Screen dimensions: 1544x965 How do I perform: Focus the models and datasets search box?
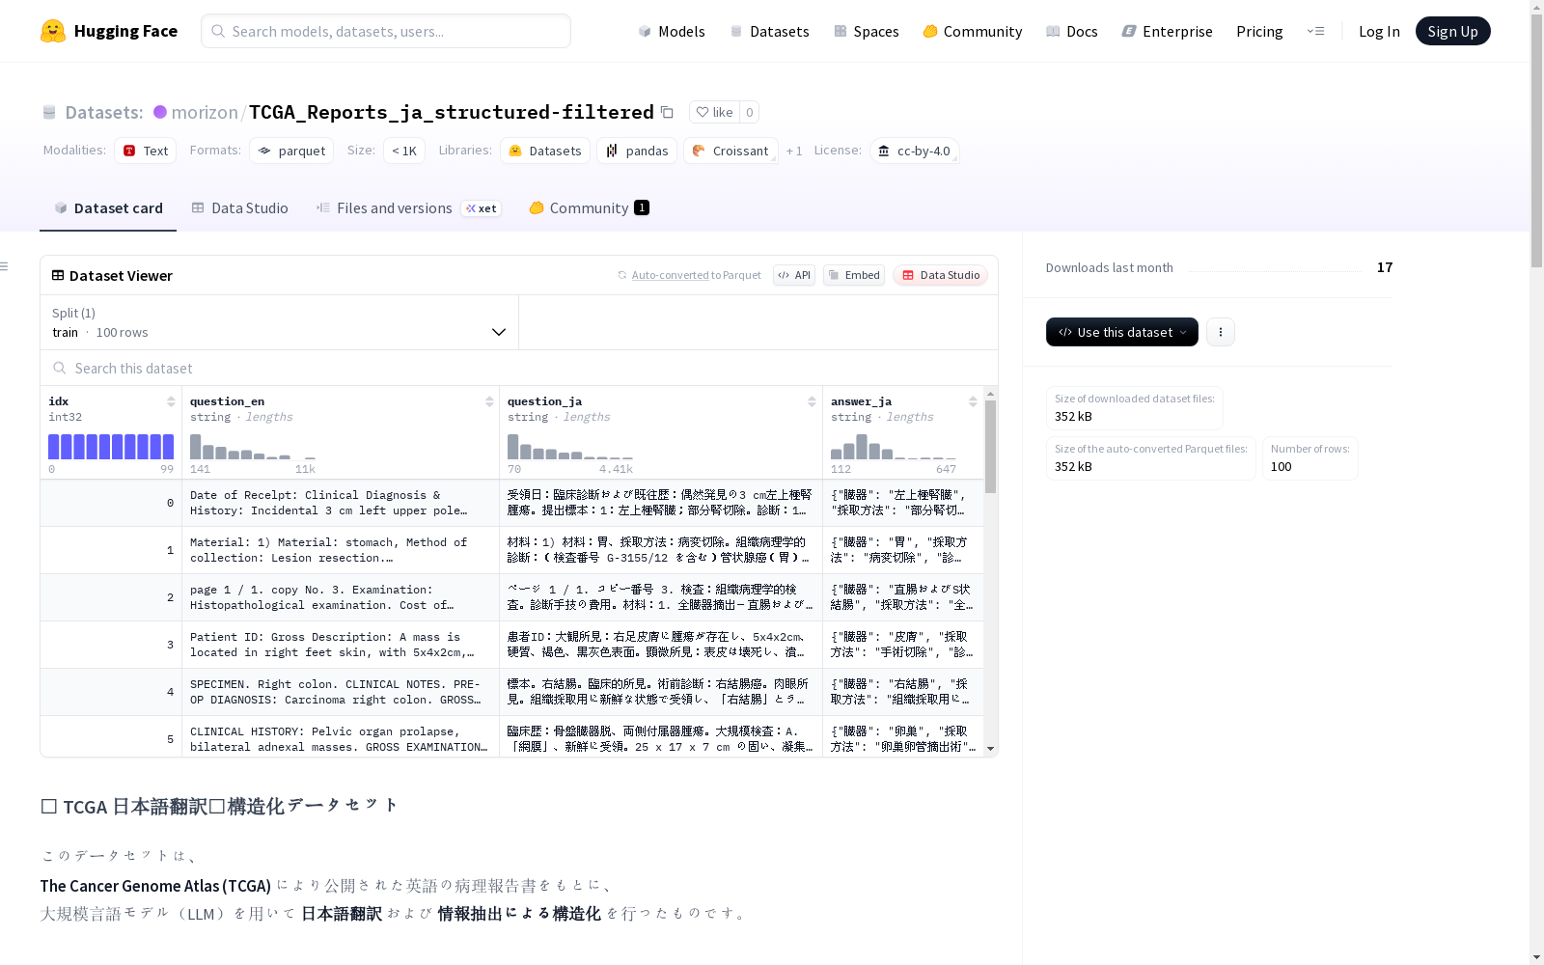(386, 31)
